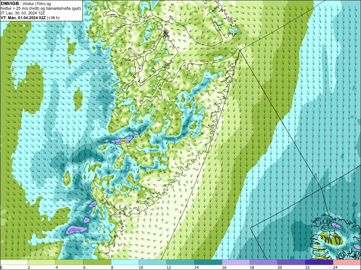Viewport: 361px width, 270px height.
Task: Click the 18–20 m/s purple legend swatch
Action: (264, 262)
